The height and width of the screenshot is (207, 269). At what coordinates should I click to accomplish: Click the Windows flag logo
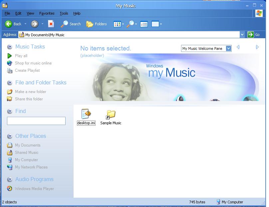(259, 13)
